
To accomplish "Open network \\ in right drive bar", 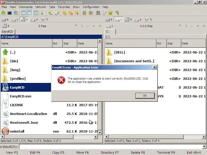I will [x=148, y=20].
